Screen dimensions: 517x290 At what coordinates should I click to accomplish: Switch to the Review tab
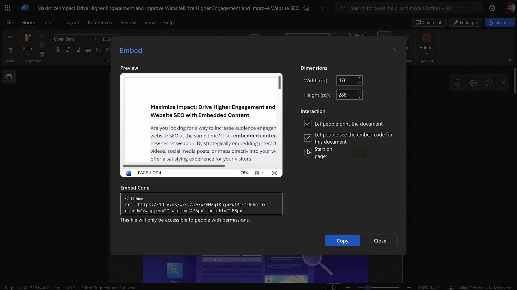[x=128, y=22]
